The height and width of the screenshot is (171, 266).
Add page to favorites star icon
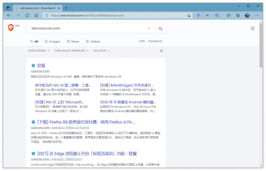(x=189, y=15)
